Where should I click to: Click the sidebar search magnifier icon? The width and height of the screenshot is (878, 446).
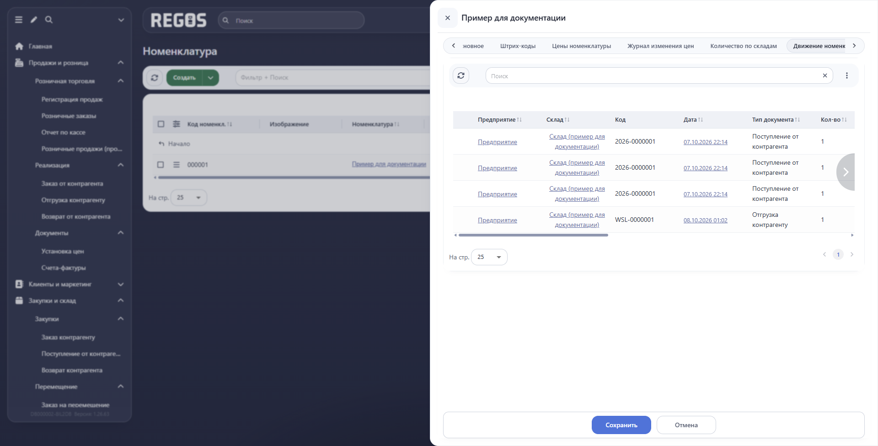pos(49,20)
